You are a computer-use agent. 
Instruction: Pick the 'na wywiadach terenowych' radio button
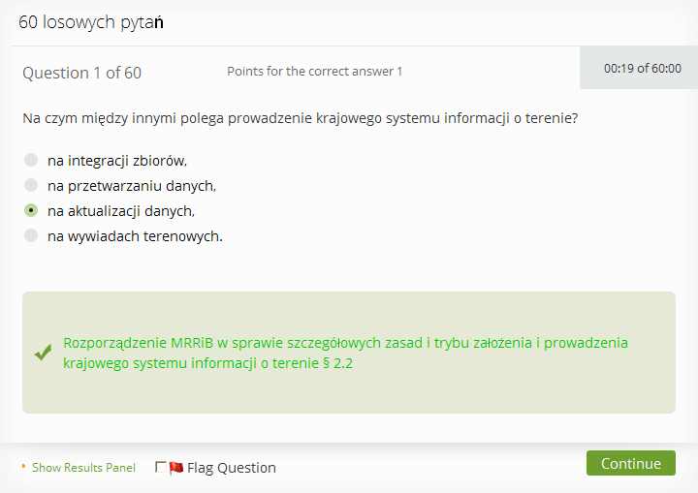pyautogui.click(x=31, y=235)
